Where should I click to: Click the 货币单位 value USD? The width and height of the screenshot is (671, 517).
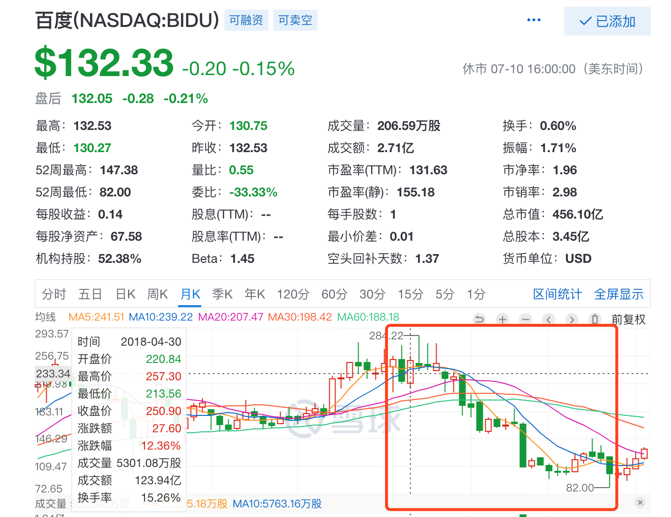[x=578, y=258]
